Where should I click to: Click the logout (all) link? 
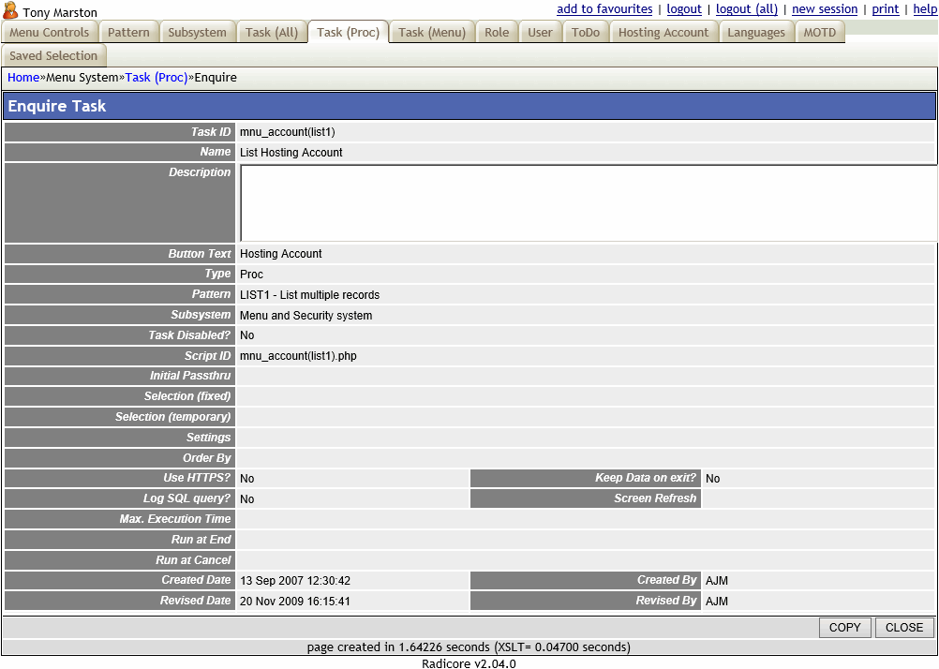[747, 9]
